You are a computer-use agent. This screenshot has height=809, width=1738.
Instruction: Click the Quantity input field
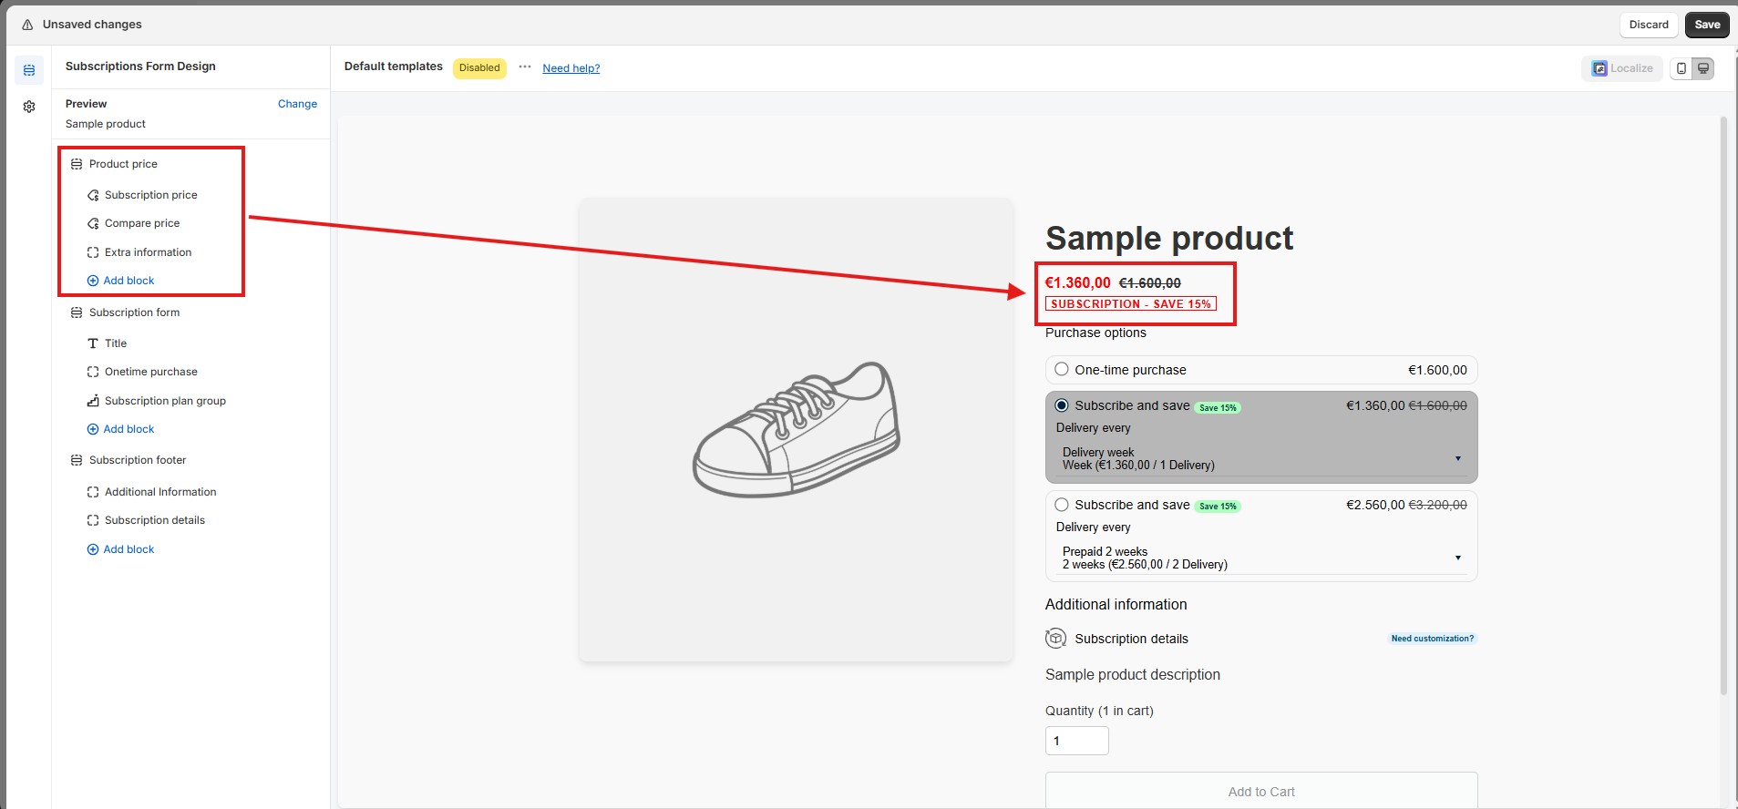tap(1076, 741)
